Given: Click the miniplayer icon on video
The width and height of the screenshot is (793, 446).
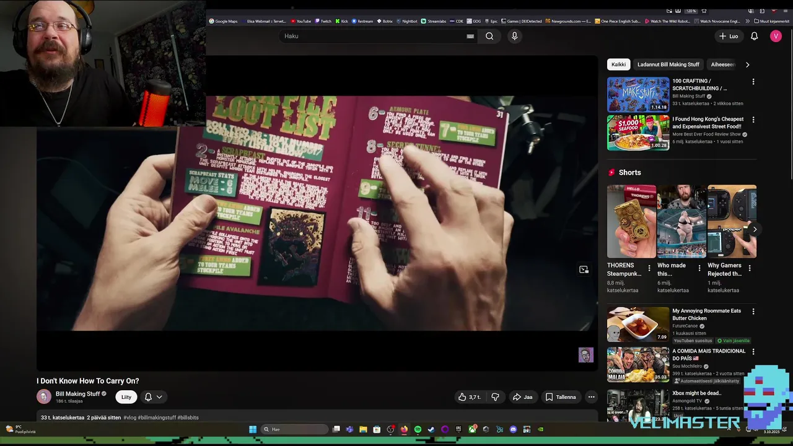Looking at the screenshot, I should pyautogui.click(x=584, y=269).
